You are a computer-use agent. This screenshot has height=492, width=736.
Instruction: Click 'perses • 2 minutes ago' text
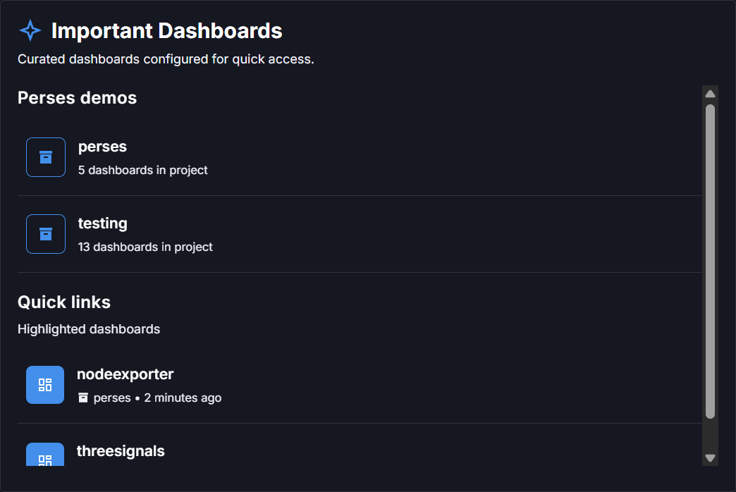click(157, 398)
